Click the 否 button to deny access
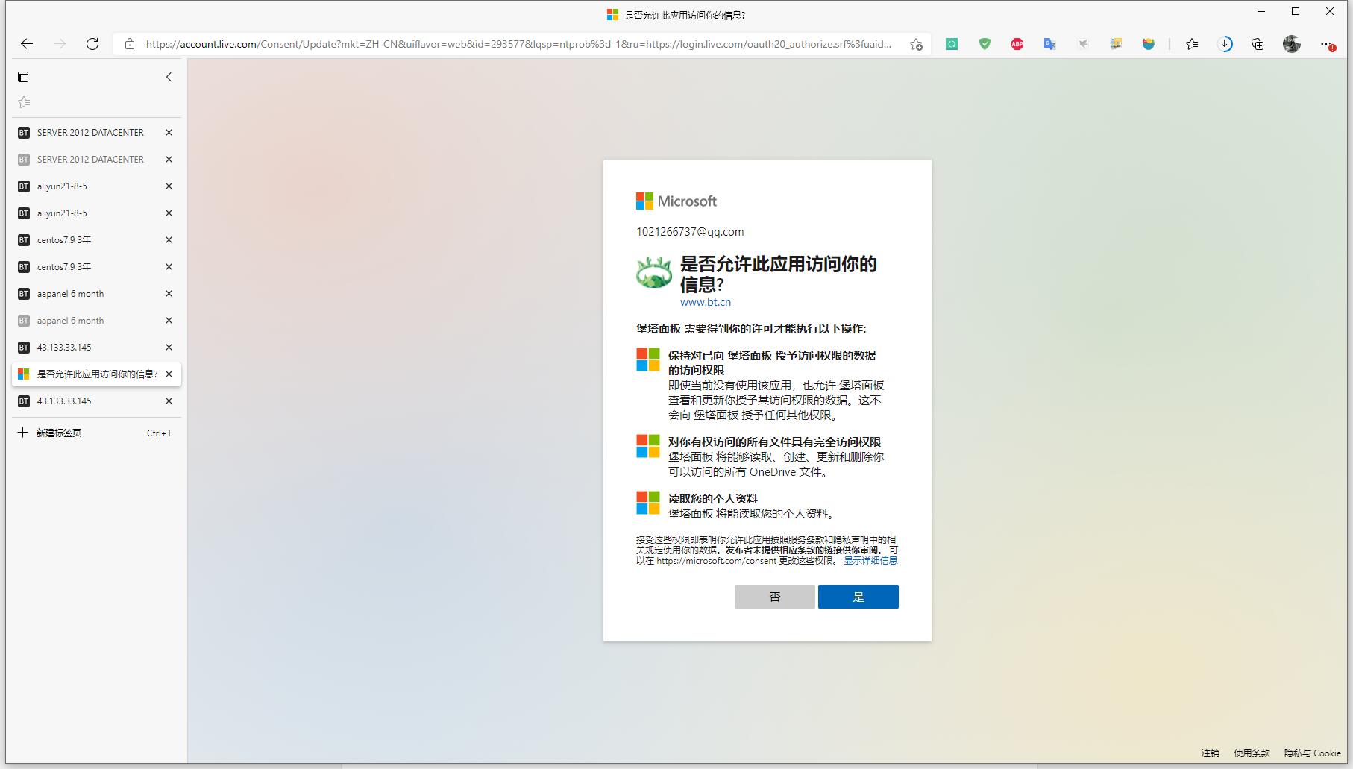 point(774,597)
